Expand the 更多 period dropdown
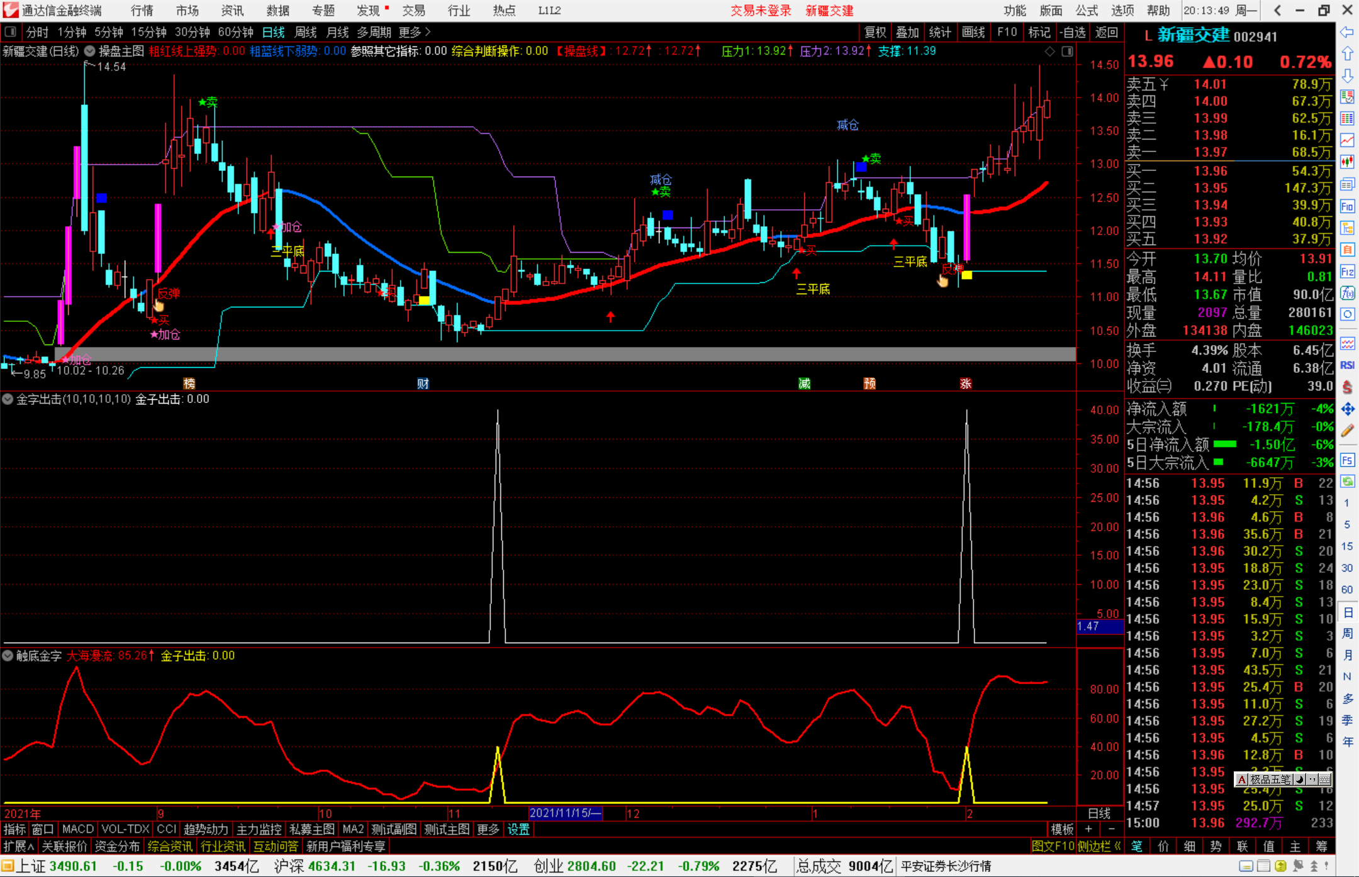1359x877 pixels. coord(415,32)
